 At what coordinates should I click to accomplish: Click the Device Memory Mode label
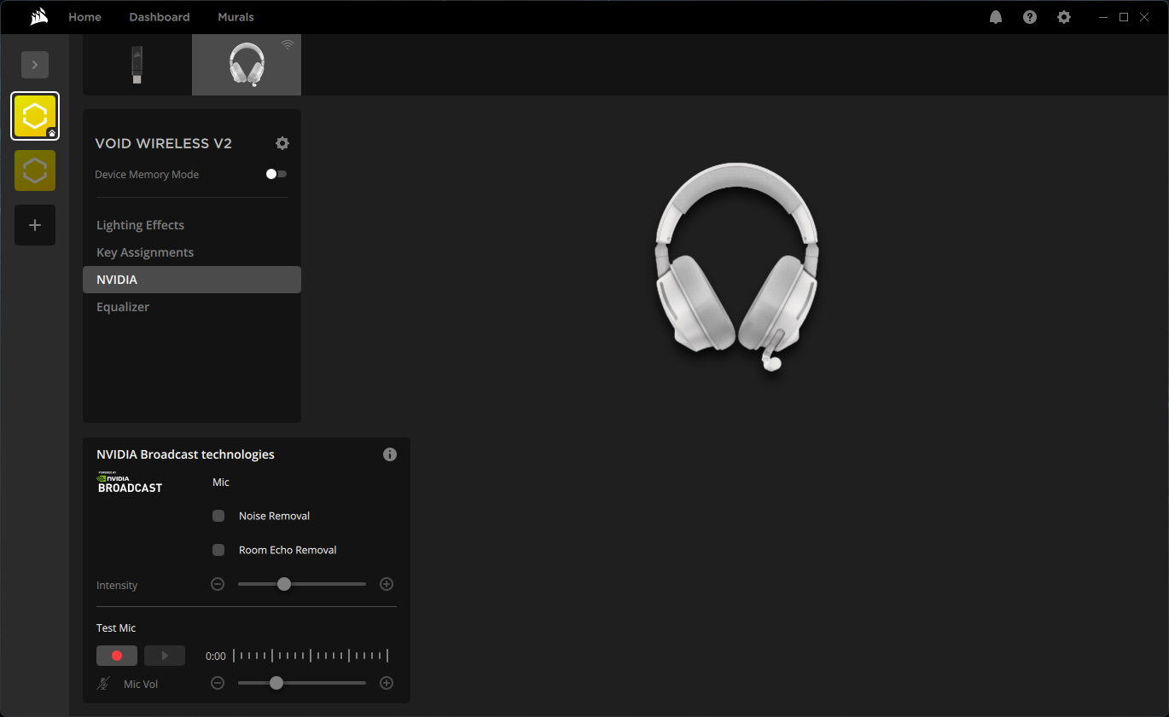pos(147,174)
